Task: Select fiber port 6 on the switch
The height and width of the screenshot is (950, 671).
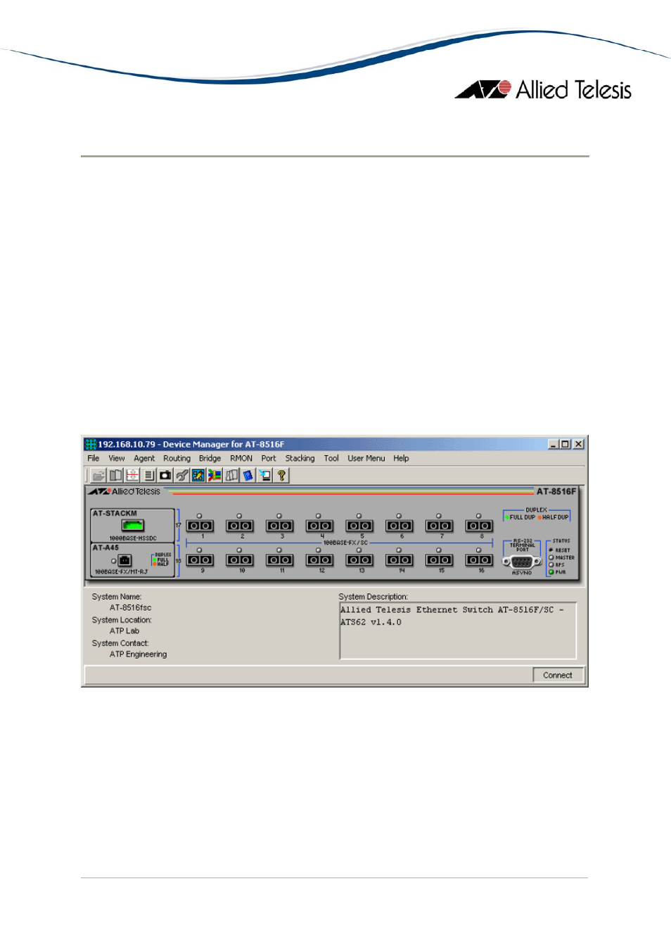Action: pos(400,526)
